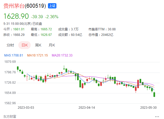Open the 月K monthly chart tab

tap(52, 45)
